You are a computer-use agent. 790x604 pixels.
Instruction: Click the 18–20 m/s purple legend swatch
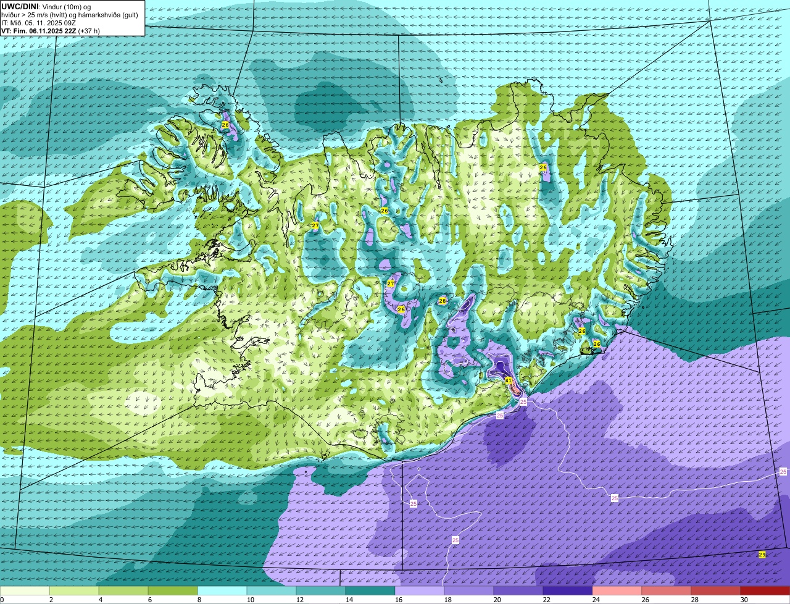point(469,590)
